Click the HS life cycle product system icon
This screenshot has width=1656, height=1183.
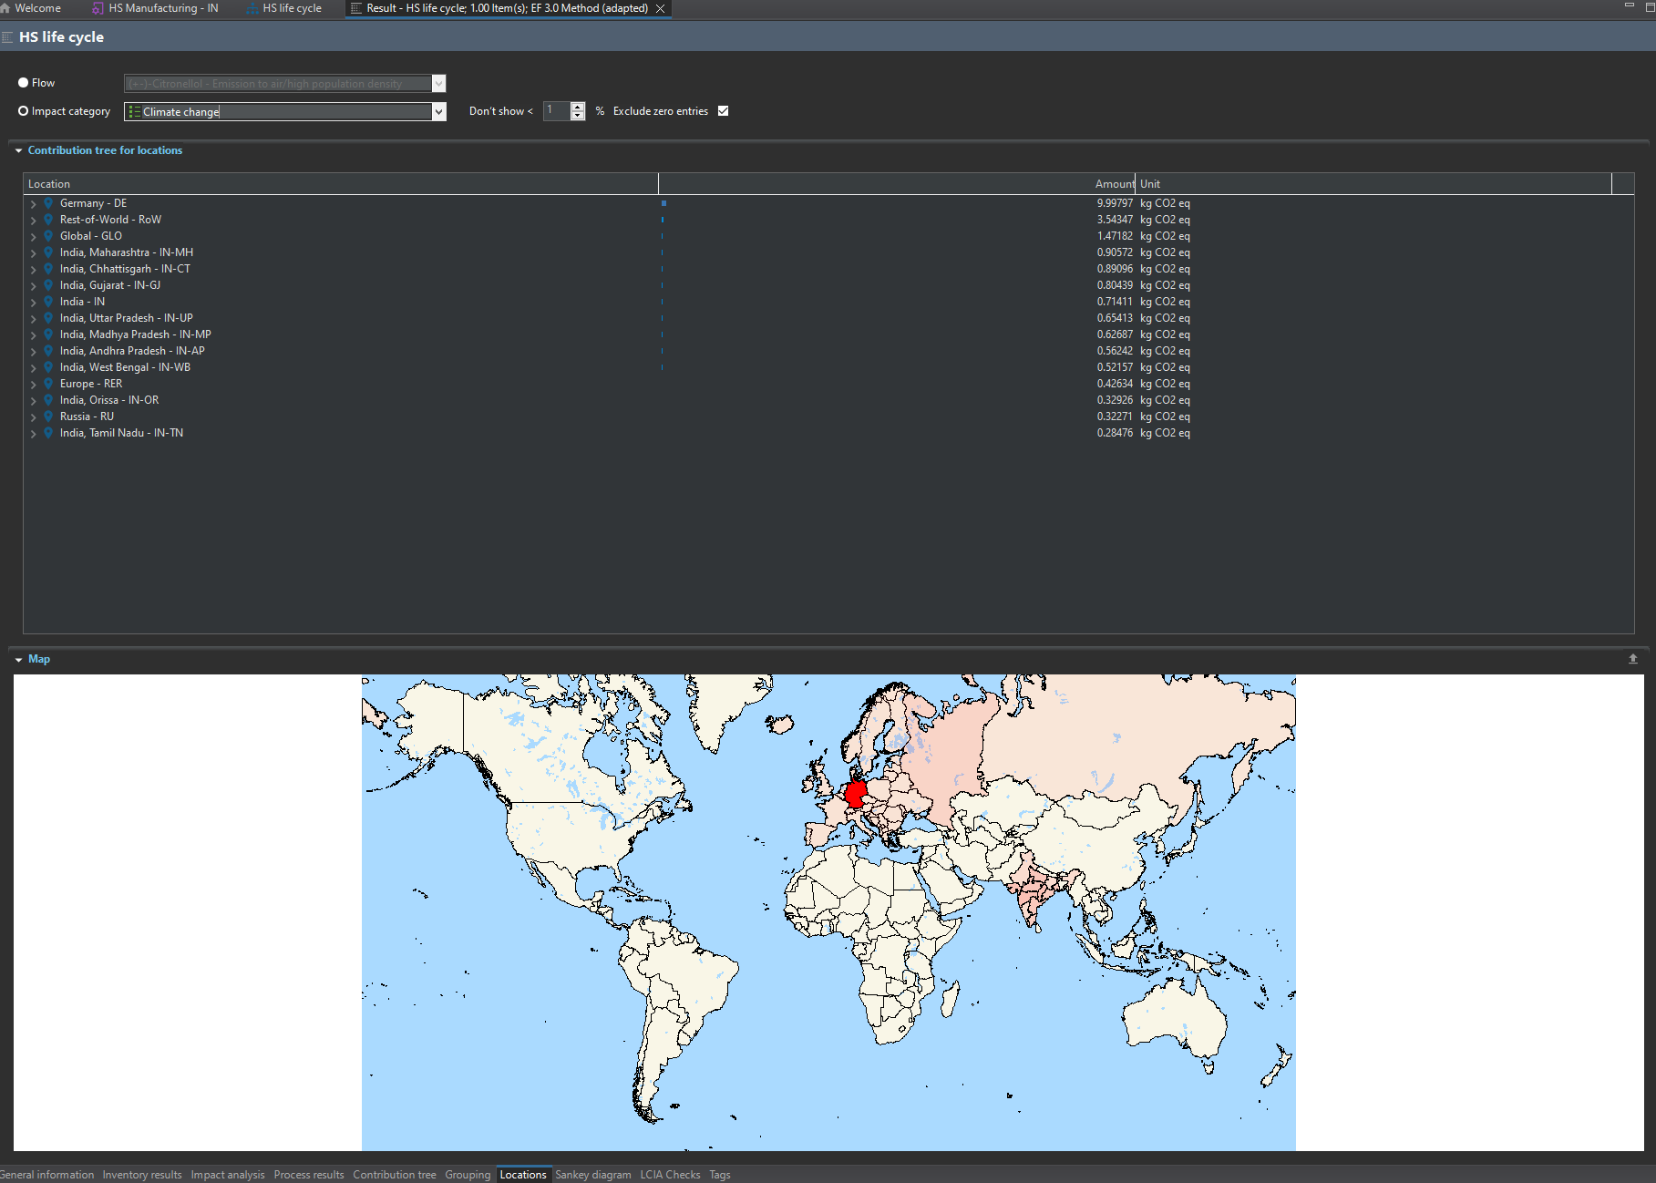tap(252, 8)
